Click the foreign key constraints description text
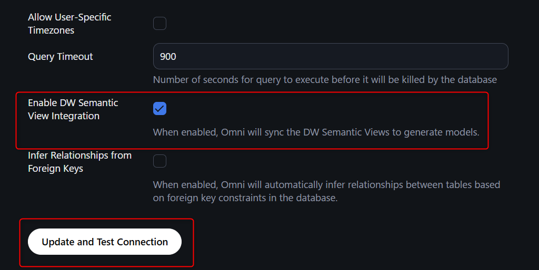539x270 pixels. 326,191
